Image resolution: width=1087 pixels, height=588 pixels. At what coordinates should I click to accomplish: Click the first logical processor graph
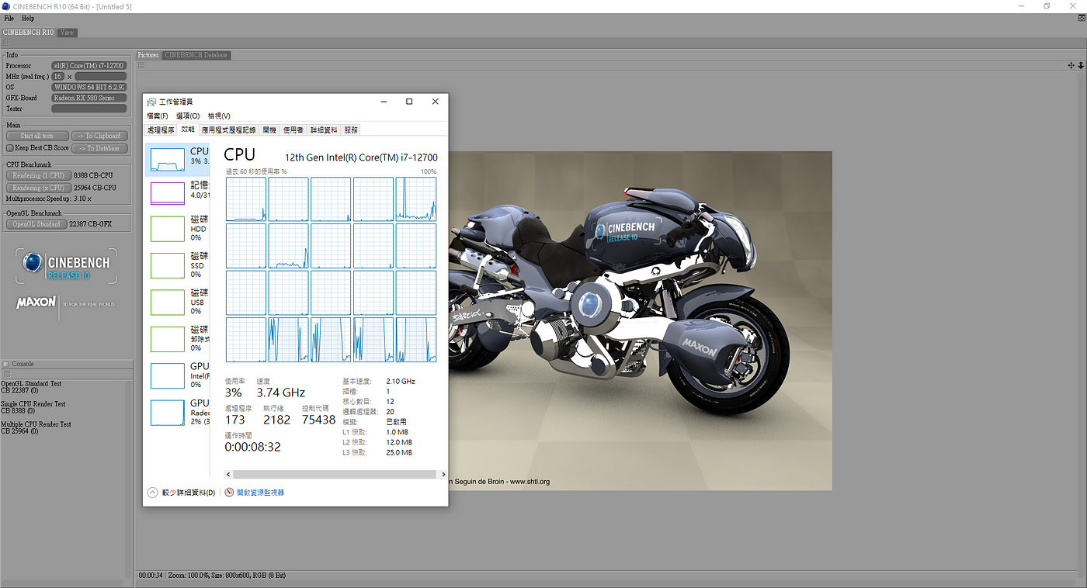pos(246,199)
